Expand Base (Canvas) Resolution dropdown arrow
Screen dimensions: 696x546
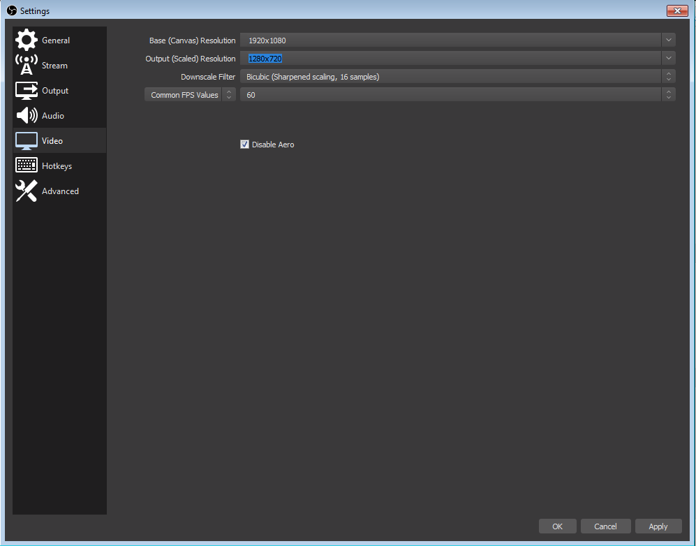(669, 40)
